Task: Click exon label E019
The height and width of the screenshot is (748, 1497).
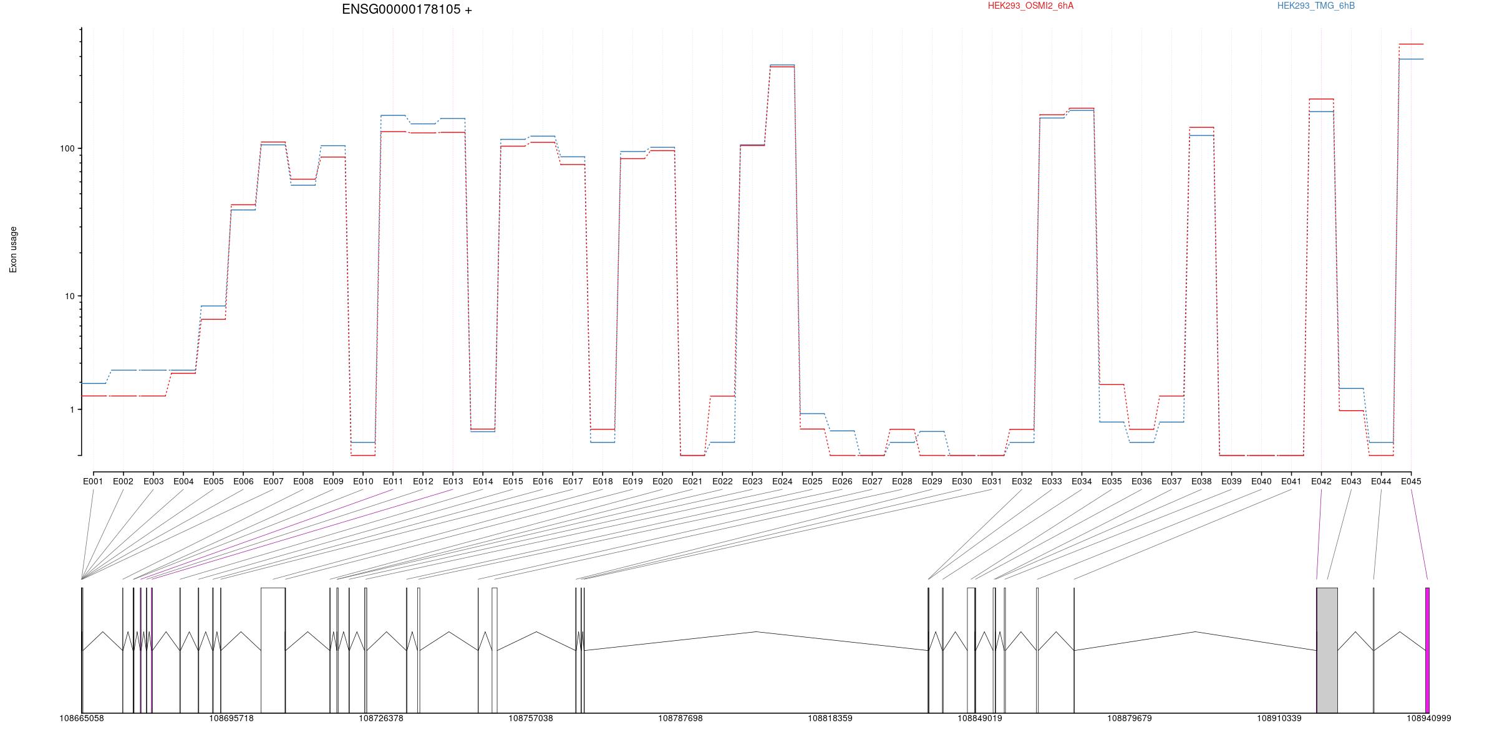Action: point(632,481)
